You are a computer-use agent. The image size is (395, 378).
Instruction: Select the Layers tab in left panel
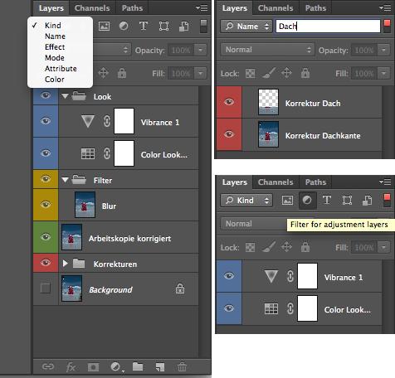tap(51, 8)
